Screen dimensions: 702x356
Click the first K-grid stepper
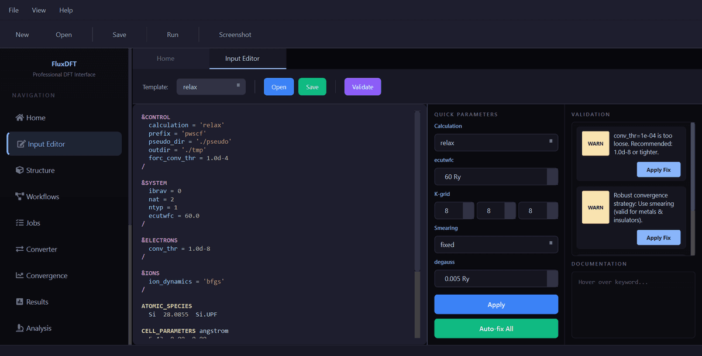pyautogui.click(x=468, y=210)
